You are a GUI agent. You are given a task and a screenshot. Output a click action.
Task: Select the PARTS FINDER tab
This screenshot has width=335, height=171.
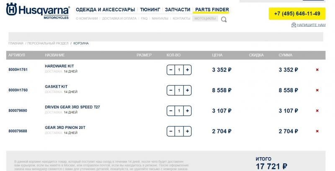(x=212, y=10)
